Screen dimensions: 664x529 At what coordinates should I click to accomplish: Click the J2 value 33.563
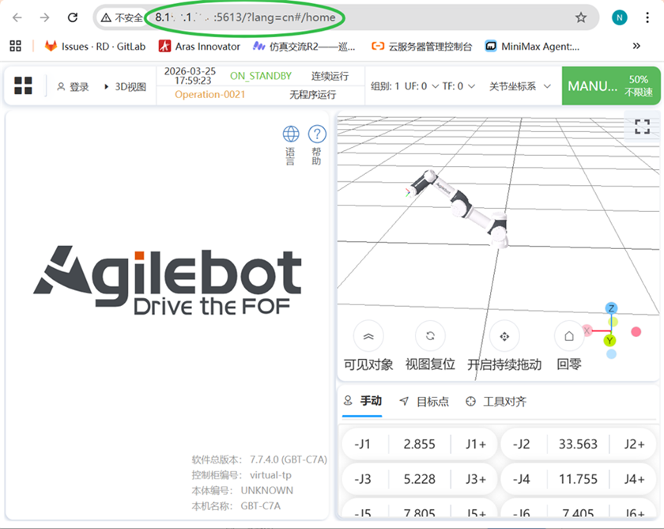tap(578, 444)
